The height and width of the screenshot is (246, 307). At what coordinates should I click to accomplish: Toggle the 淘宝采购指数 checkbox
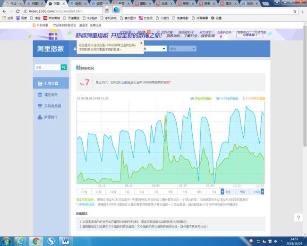[x=192, y=98]
